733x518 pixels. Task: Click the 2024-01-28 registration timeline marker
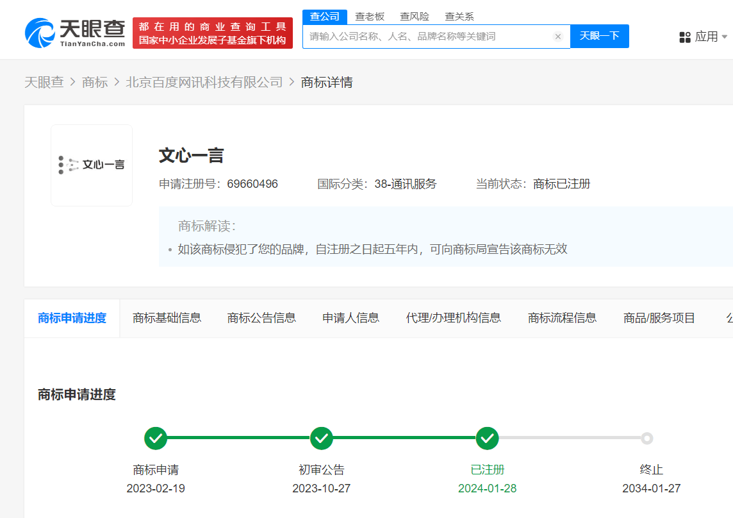click(488, 489)
